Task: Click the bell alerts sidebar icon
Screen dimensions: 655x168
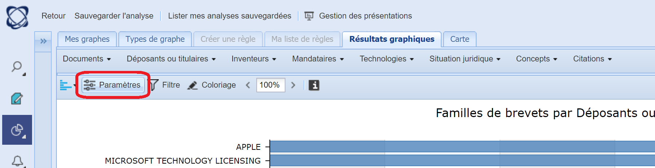Action: coord(17,161)
